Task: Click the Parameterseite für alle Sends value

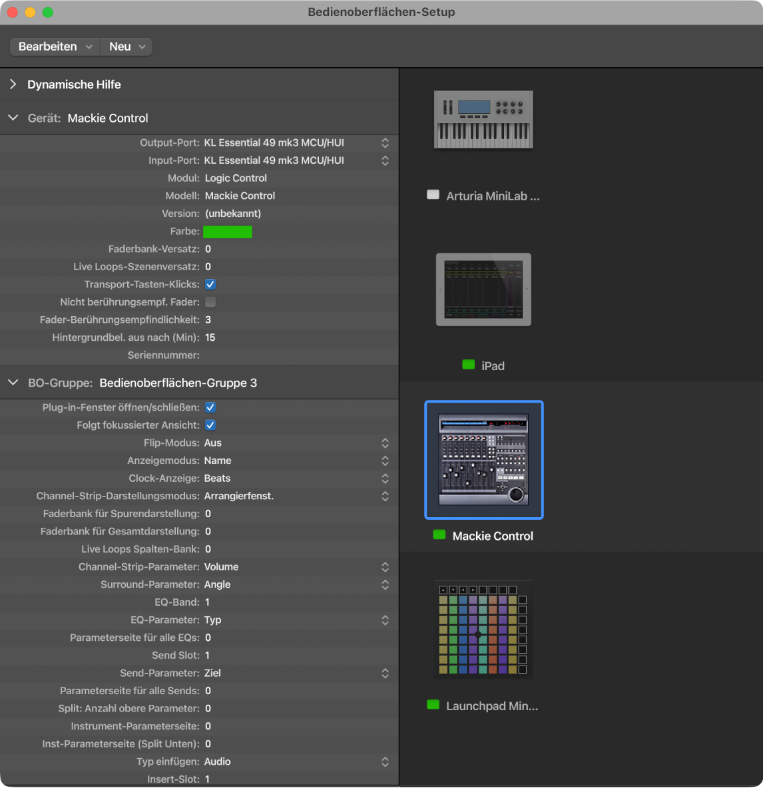Action: pyautogui.click(x=208, y=691)
